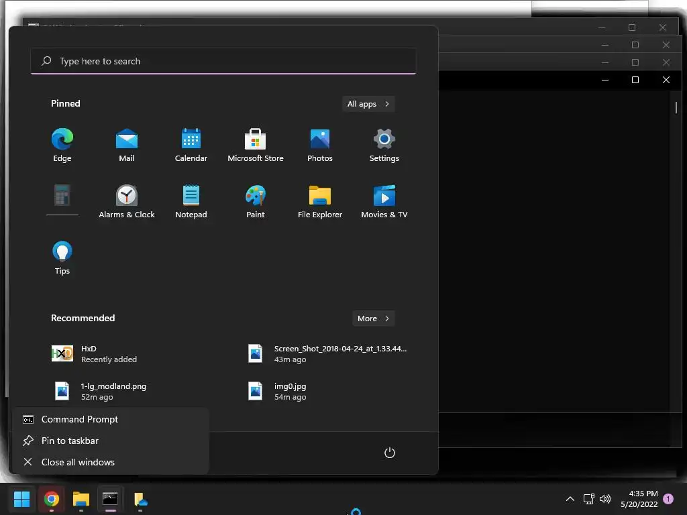Open File Explorer taskbar icon

pyautogui.click(x=81, y=499)
